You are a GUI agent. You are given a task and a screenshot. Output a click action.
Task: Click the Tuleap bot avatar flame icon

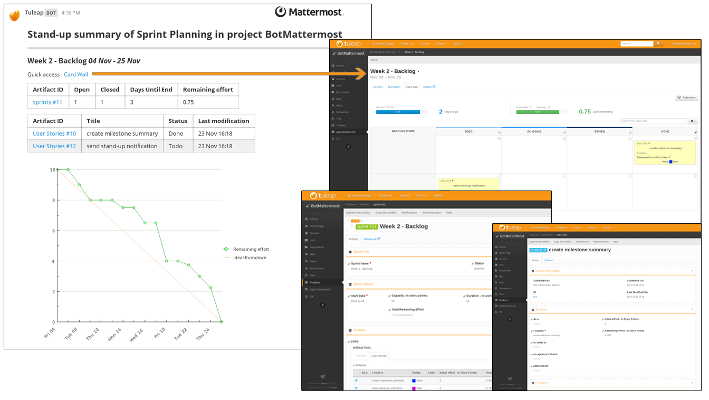point(15,15)
